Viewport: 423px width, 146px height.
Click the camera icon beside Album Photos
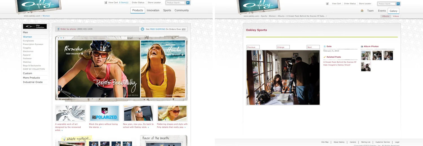362,47
